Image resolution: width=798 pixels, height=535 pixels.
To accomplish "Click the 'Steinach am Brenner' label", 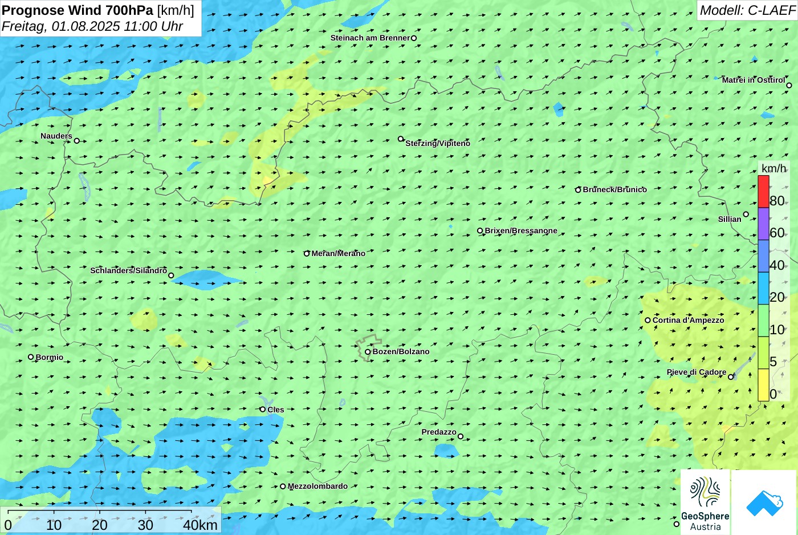I will tap(370, 38).
